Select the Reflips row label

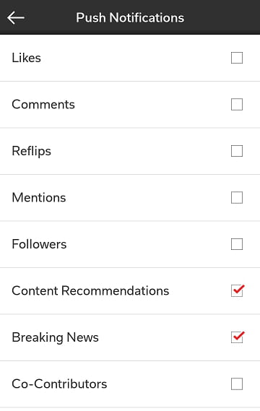tap(32, 152)
